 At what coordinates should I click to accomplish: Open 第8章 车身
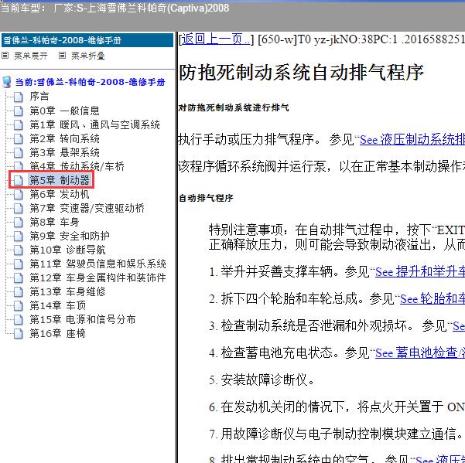tap(54, 222)
